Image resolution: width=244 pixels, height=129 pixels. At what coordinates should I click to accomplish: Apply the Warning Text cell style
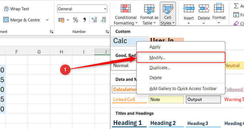(x=234, y=99)
